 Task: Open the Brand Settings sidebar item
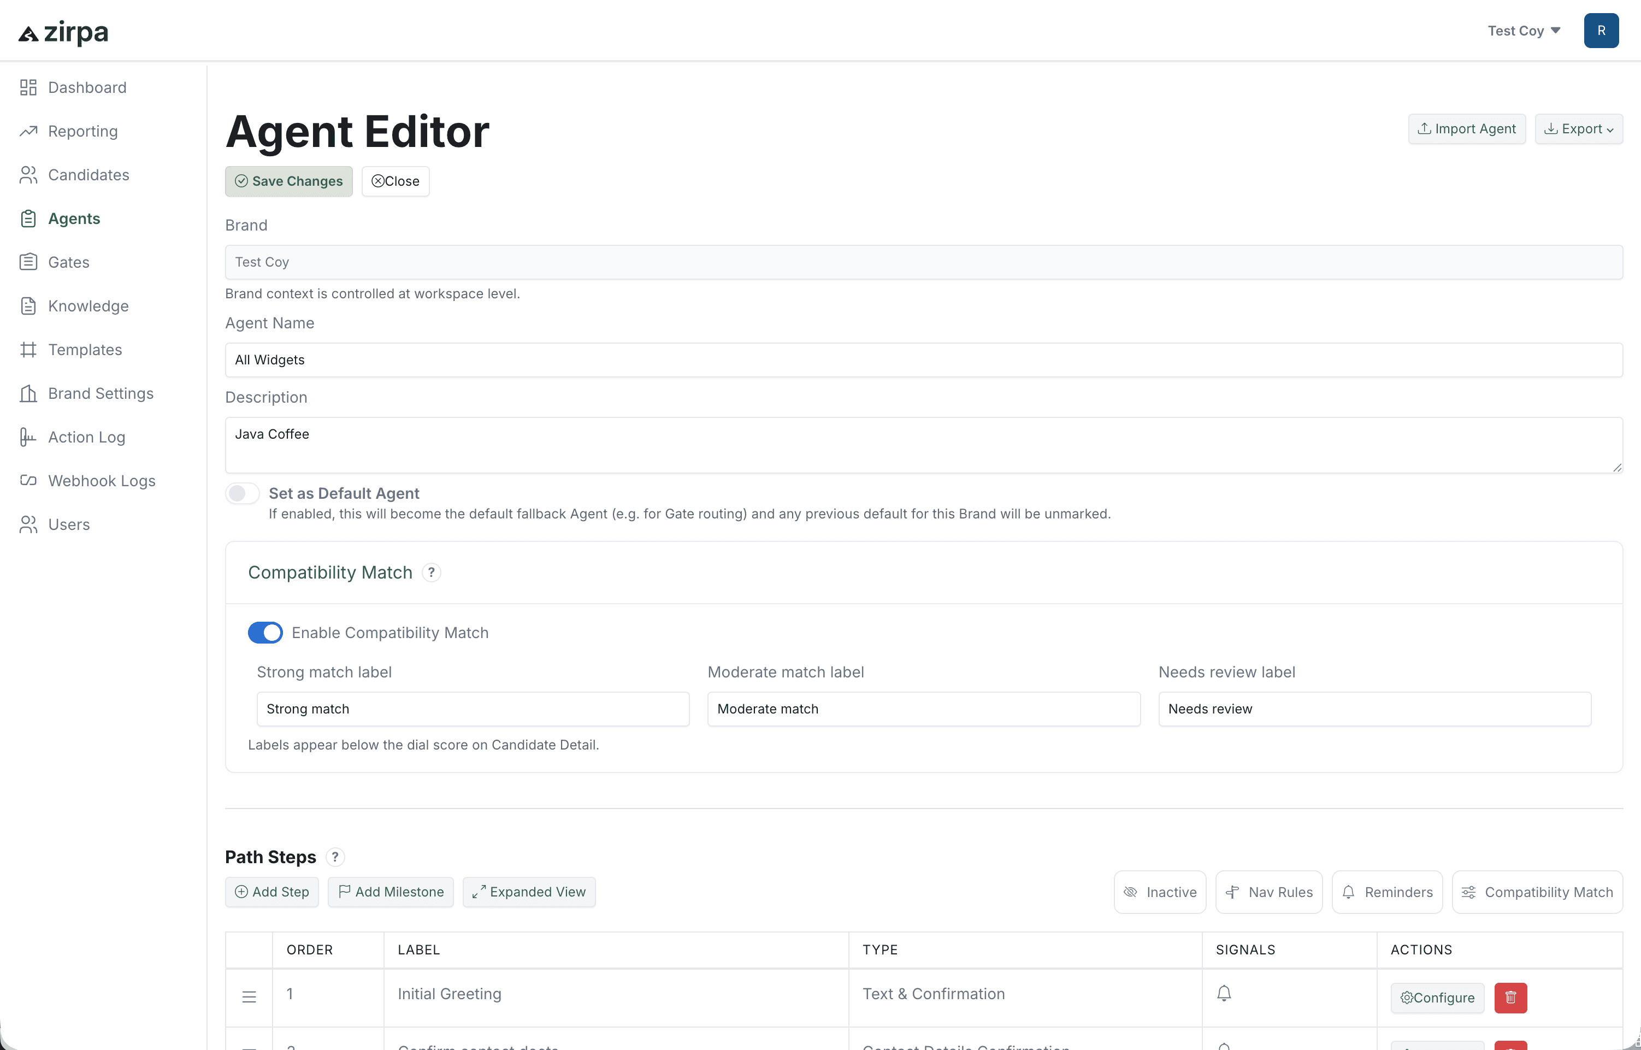pyautogui.click(x=100, y=393)
